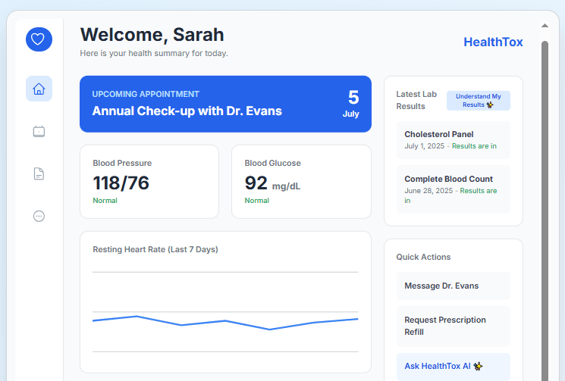This screenshot has width=565, height=381.
Task: Click the 92 mg/dL glucose value
Action: pos(272,183)
